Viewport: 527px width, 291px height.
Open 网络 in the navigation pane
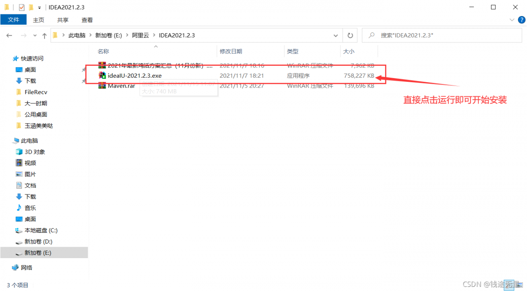[26, 268]
